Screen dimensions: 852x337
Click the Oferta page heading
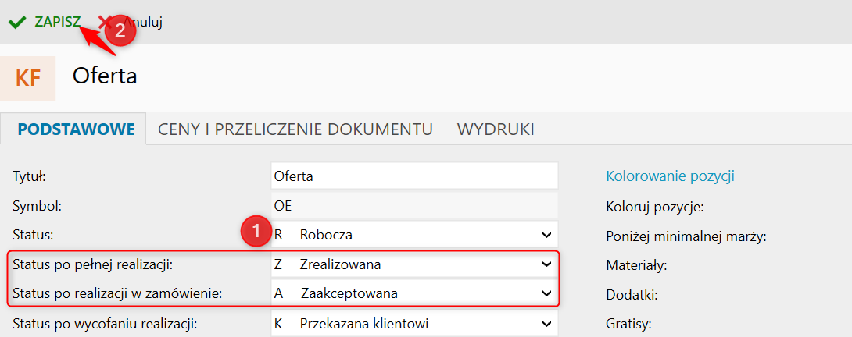(x=105, y=76)
